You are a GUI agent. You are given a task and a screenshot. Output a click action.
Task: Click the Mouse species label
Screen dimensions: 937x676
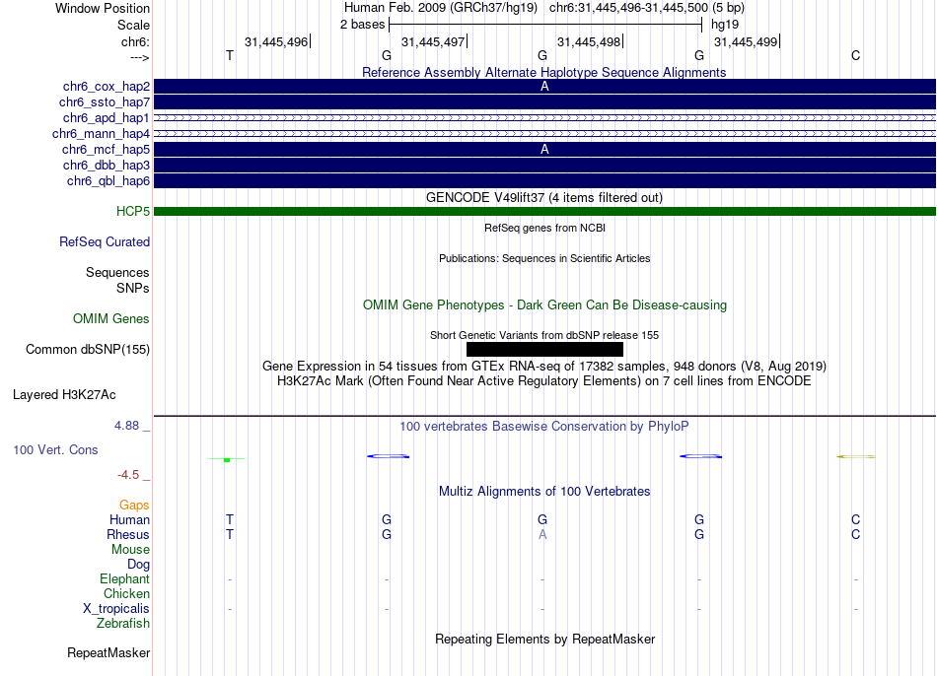click(x=131, y=550)
